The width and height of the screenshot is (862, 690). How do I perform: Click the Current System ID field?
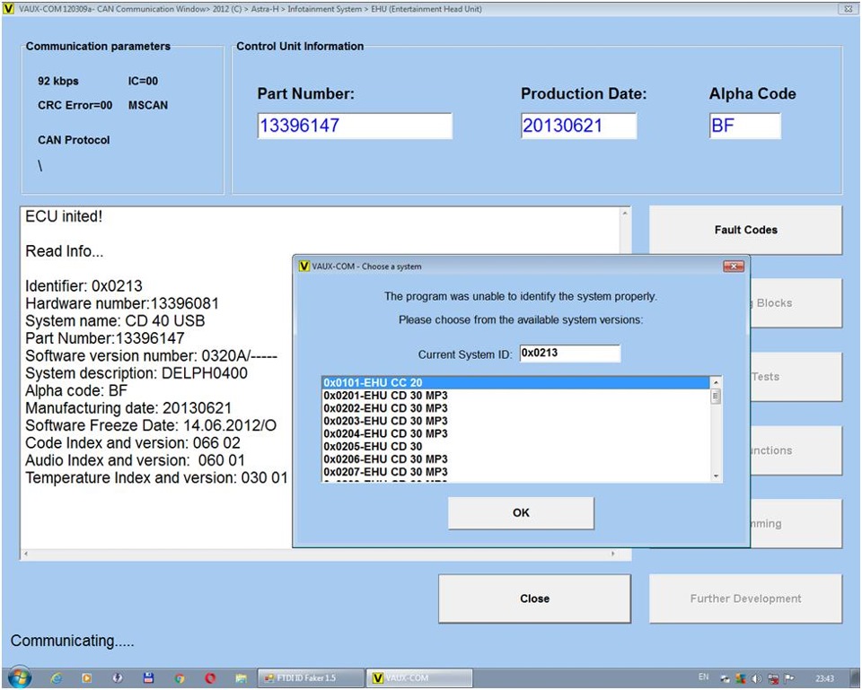[569, 354]
